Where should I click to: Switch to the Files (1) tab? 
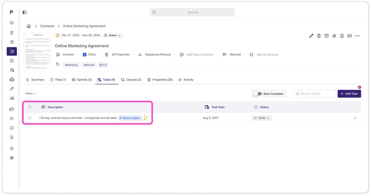58,80
